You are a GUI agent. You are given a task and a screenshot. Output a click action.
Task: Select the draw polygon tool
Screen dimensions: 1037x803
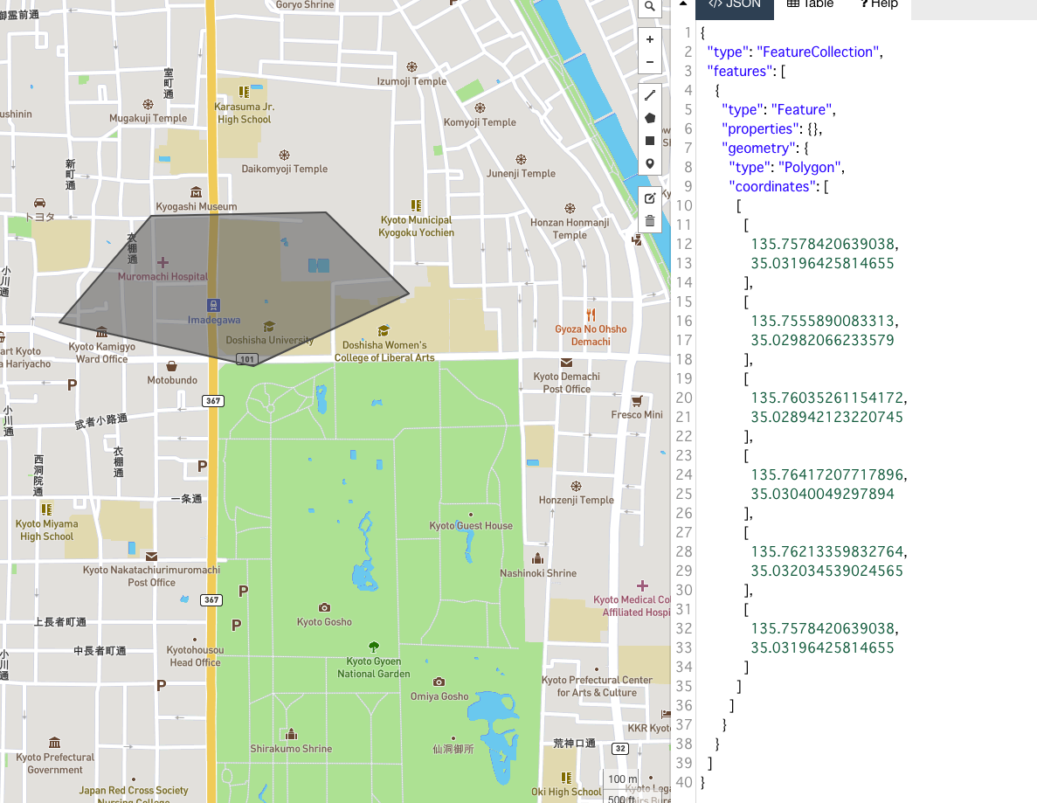coord(649,119)
